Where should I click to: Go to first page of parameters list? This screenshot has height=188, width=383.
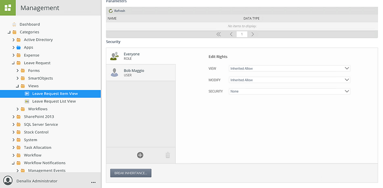coord(219,34)
